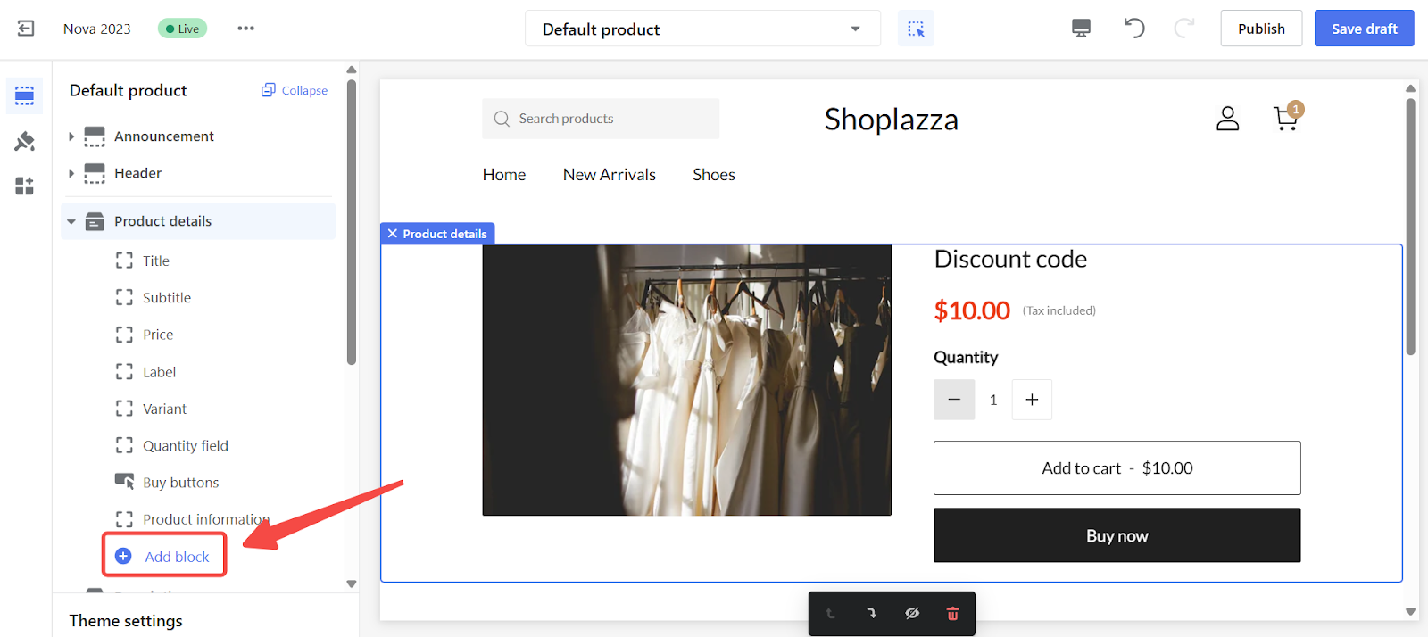Open Shoes in store navigation
This screenshot has height=637, width=1428.
[714, 175]
